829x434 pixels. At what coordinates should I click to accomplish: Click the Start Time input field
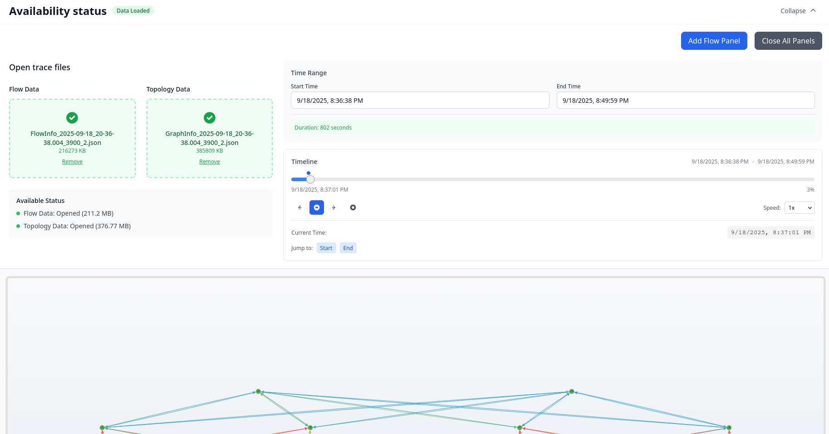click(420, 101)
